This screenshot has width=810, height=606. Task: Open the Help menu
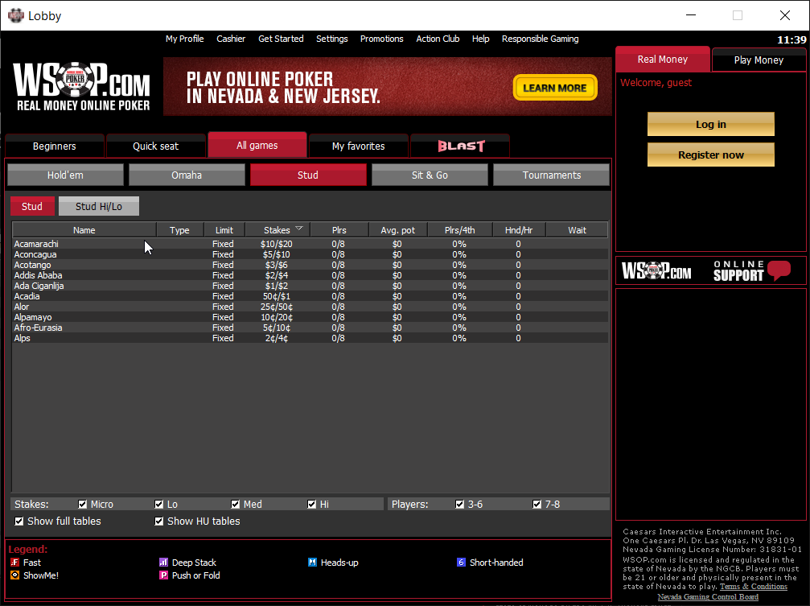pos(480,39)
